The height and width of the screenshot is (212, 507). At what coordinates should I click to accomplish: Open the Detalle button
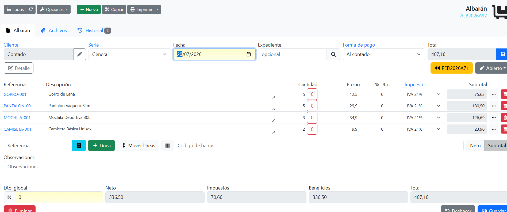(x=18, y=68)
